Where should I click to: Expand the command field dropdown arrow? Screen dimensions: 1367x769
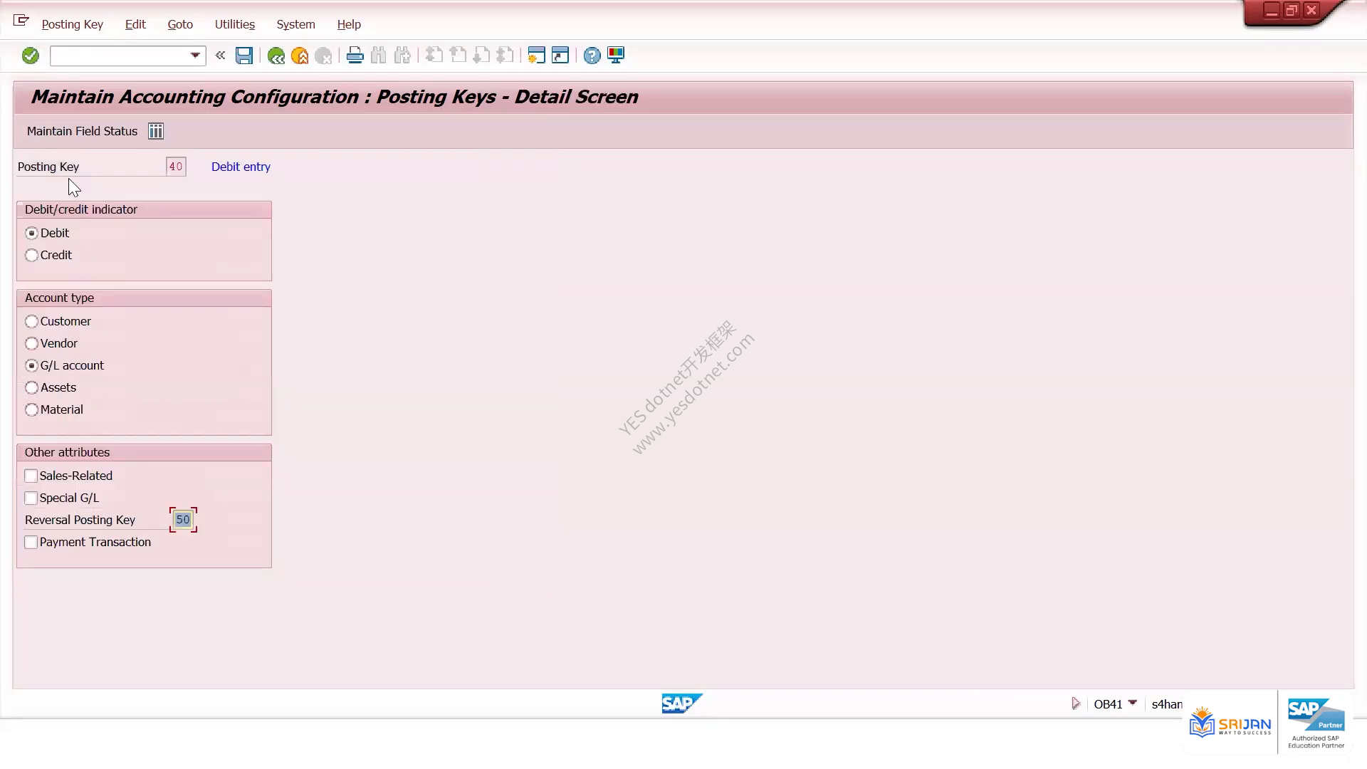tap(195, 56)
